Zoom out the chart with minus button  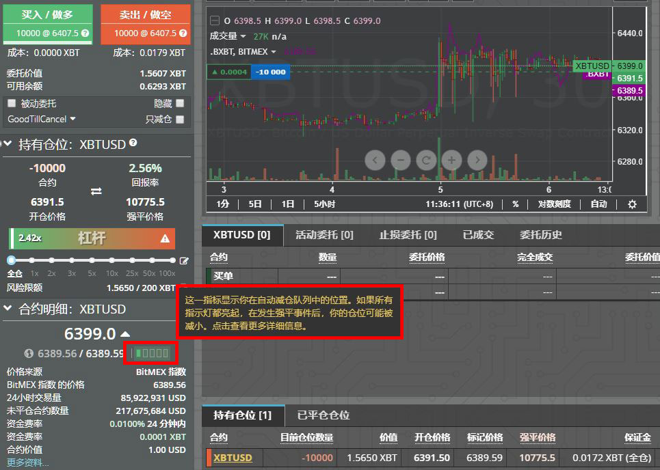pos(401,160)
